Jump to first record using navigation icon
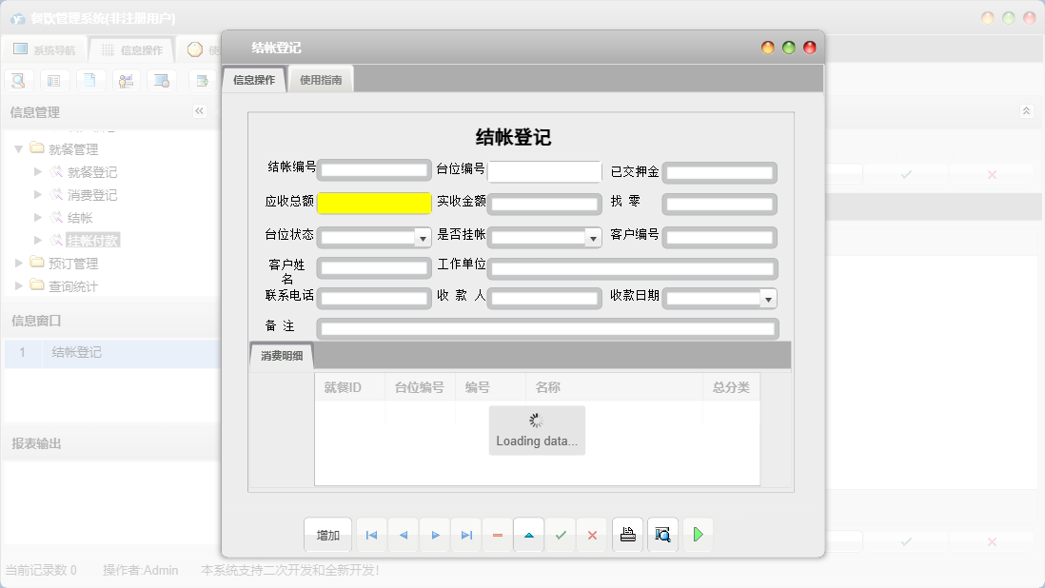 tap(371, 535)
